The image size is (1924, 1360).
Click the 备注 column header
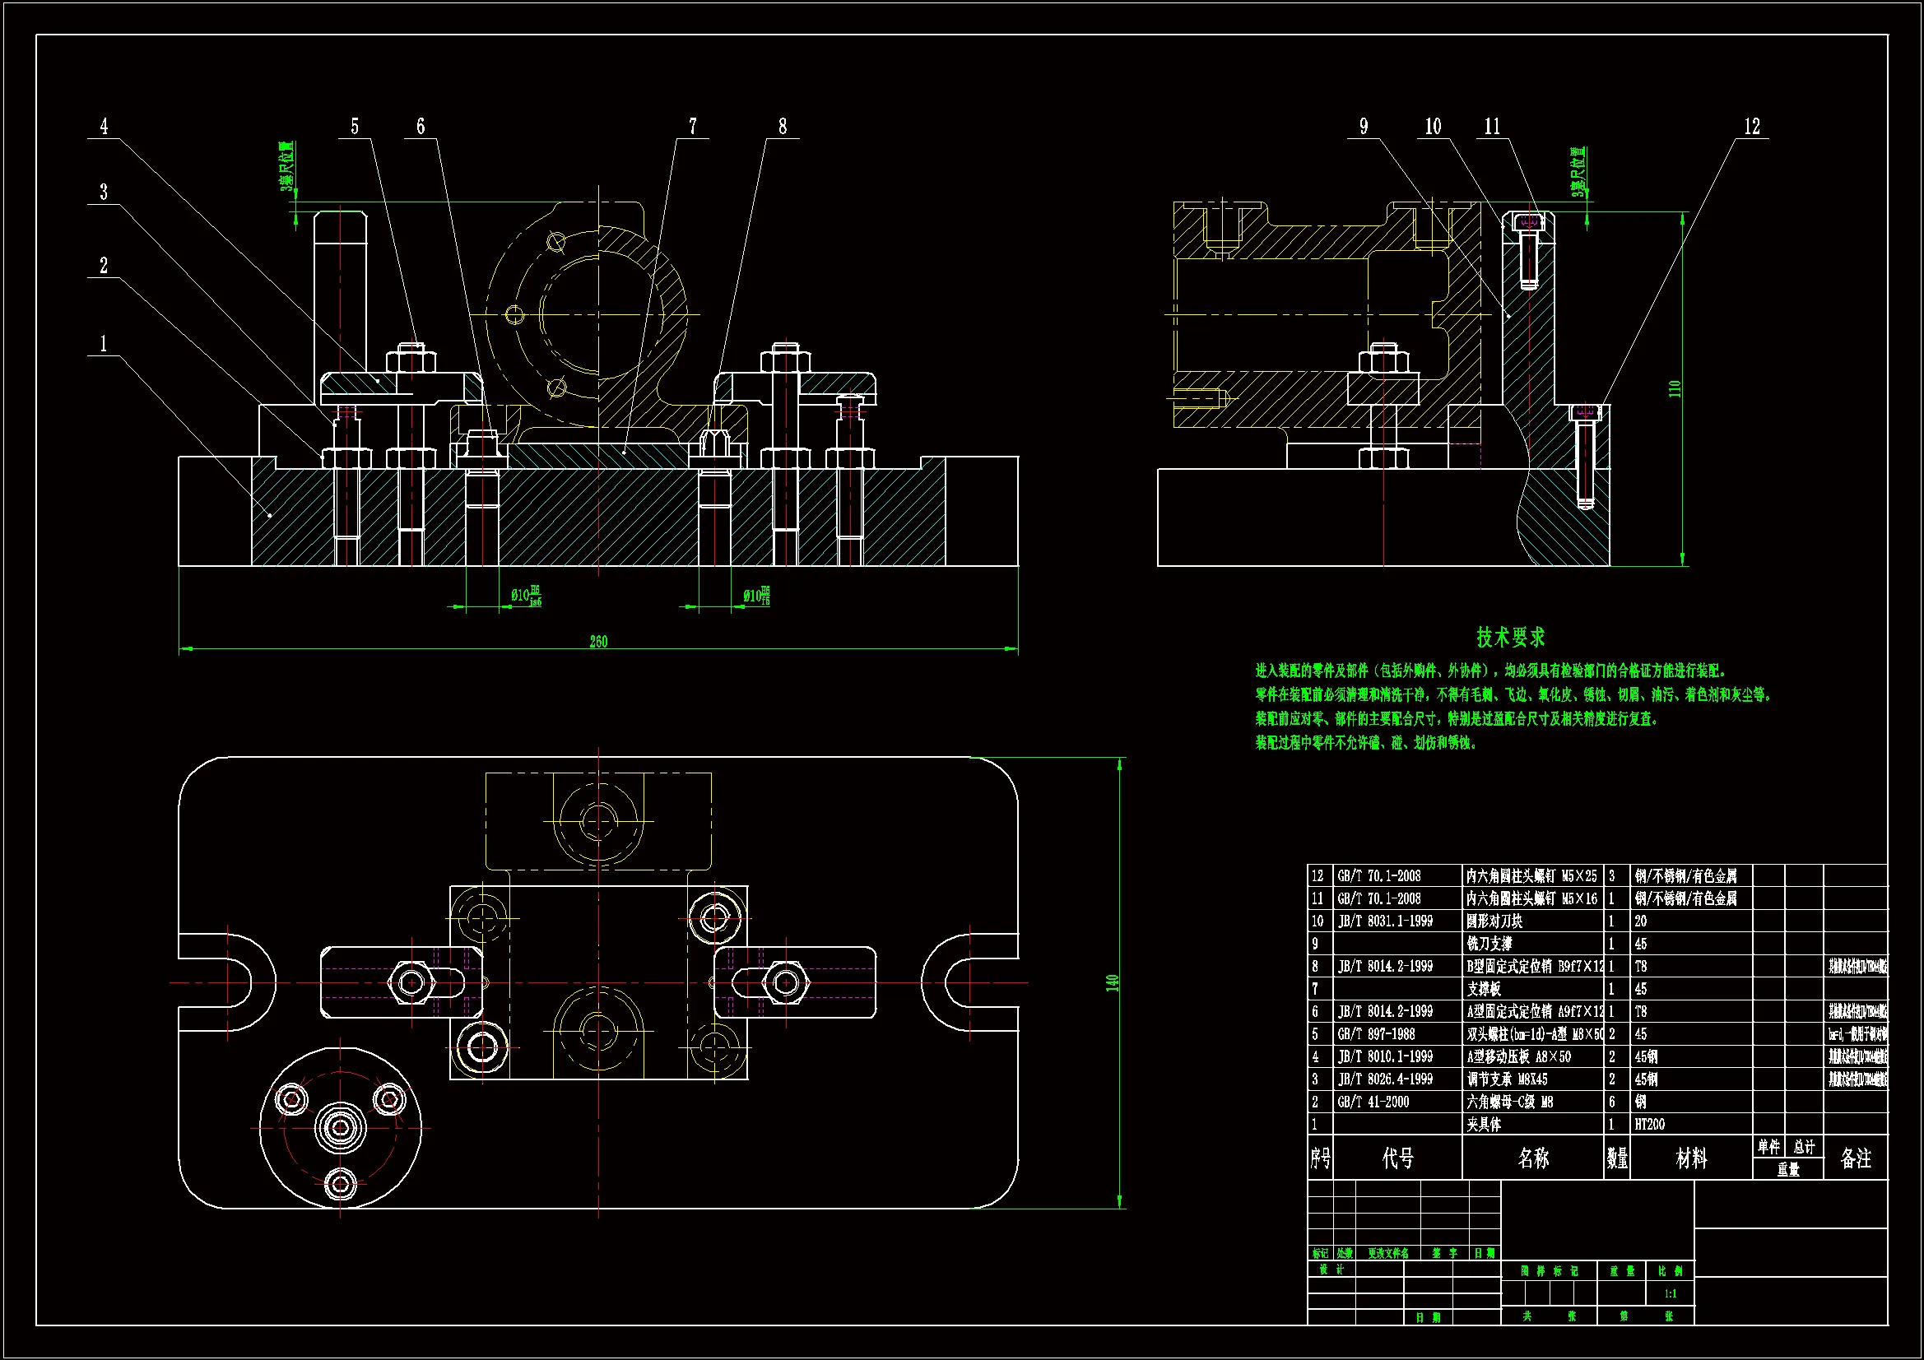click(x=1855, y=1158)
